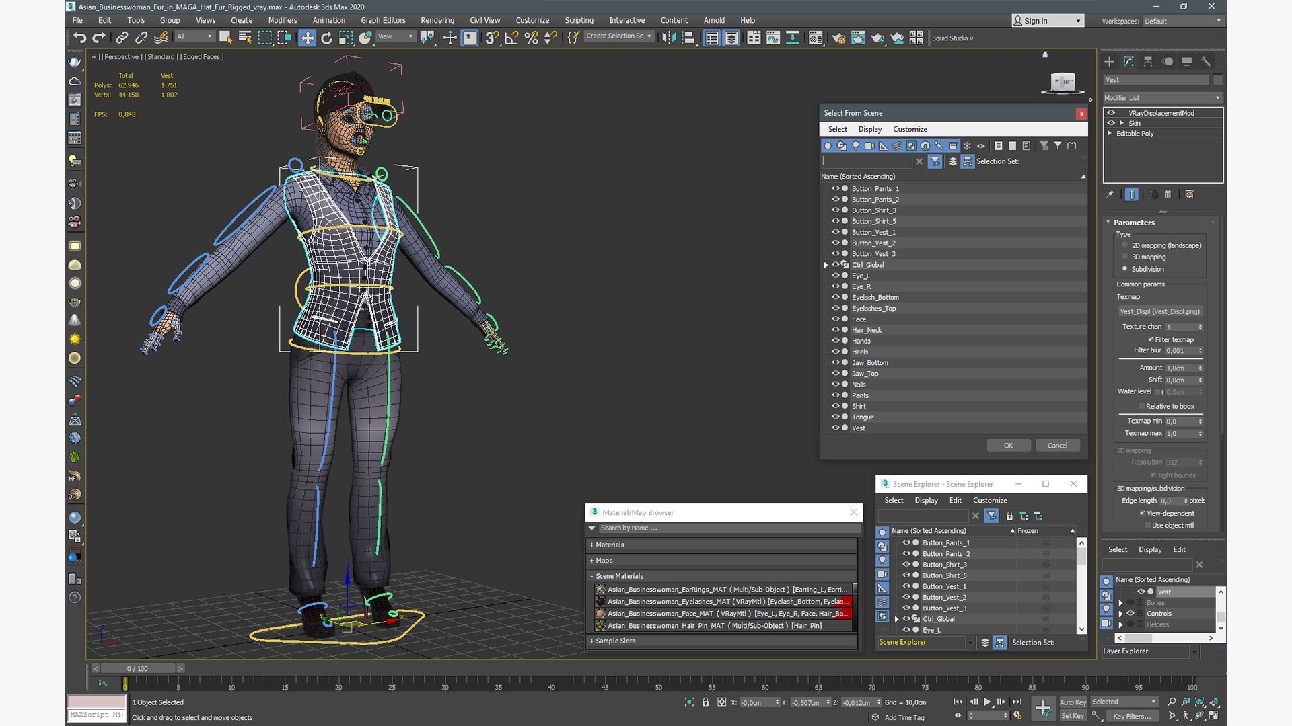Expand Editable Poly in modifier stack
Screen dimensions: 1292x726
(x=1110, y=133)
